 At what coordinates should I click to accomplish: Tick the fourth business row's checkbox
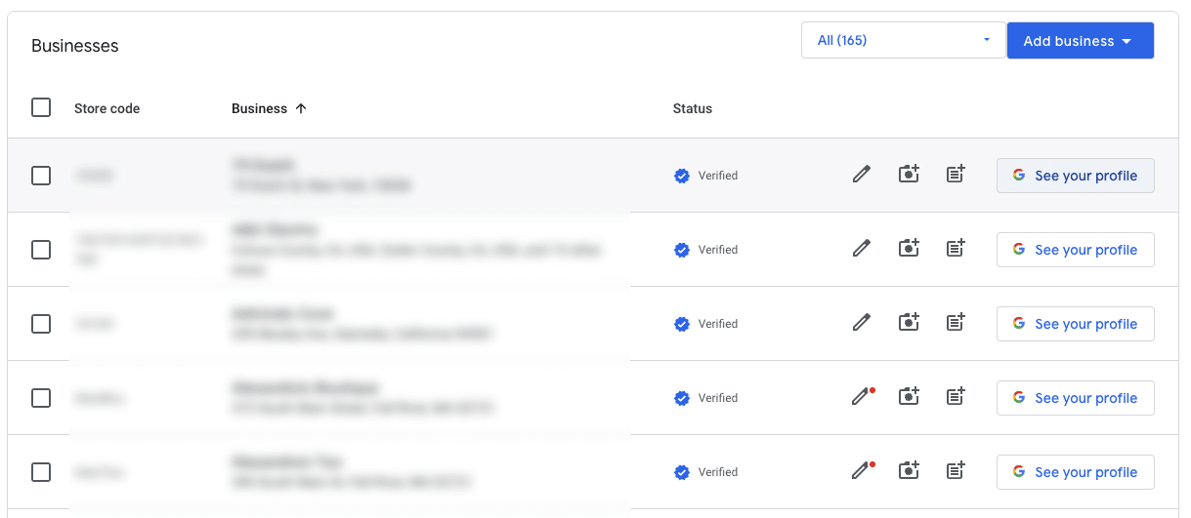(x=41, y=398)
